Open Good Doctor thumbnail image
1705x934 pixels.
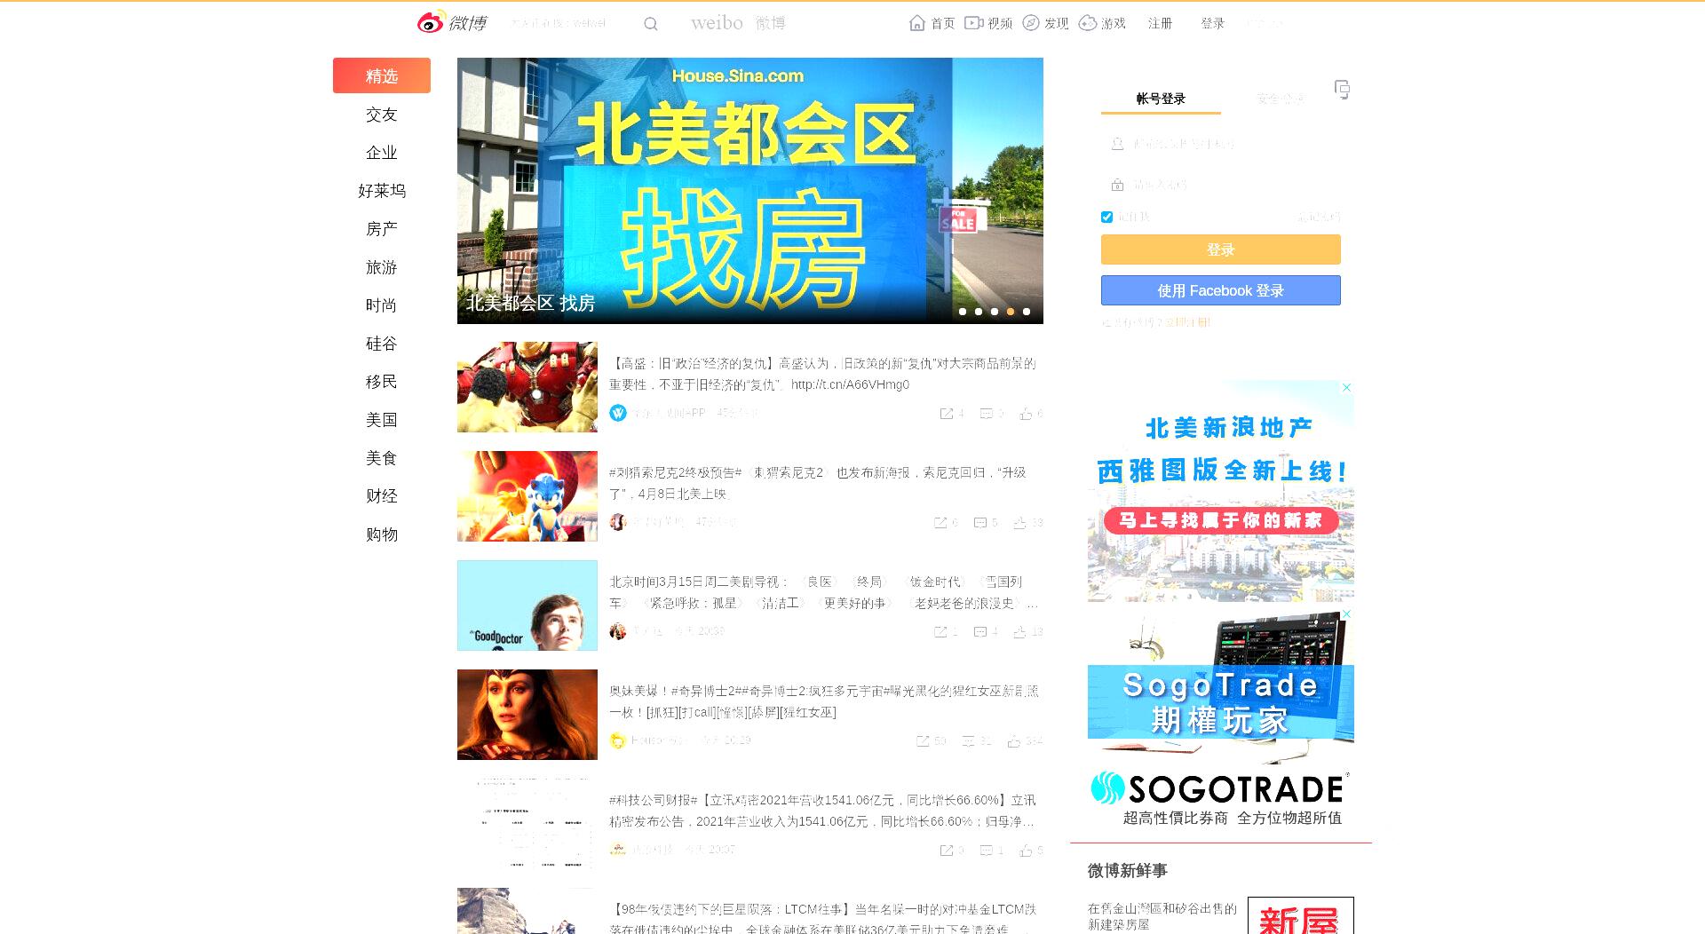(x=527, y=606)
